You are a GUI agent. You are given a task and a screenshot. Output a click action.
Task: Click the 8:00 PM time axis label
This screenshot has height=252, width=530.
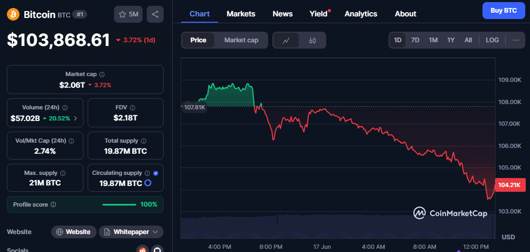tap(270, 247)
